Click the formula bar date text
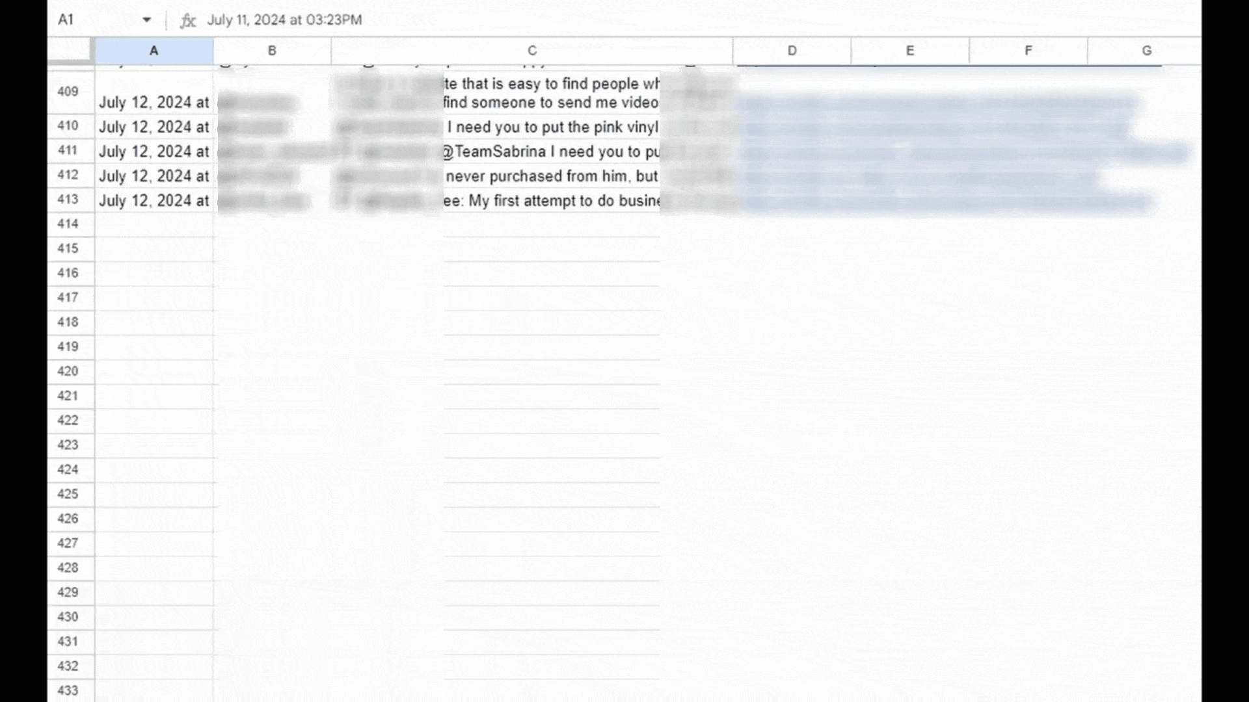Image resolution: width=1249 pixels, height=702 pixels. [284, 20]
